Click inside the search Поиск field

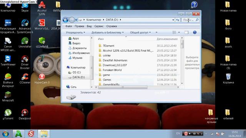(x=189, y=20)
